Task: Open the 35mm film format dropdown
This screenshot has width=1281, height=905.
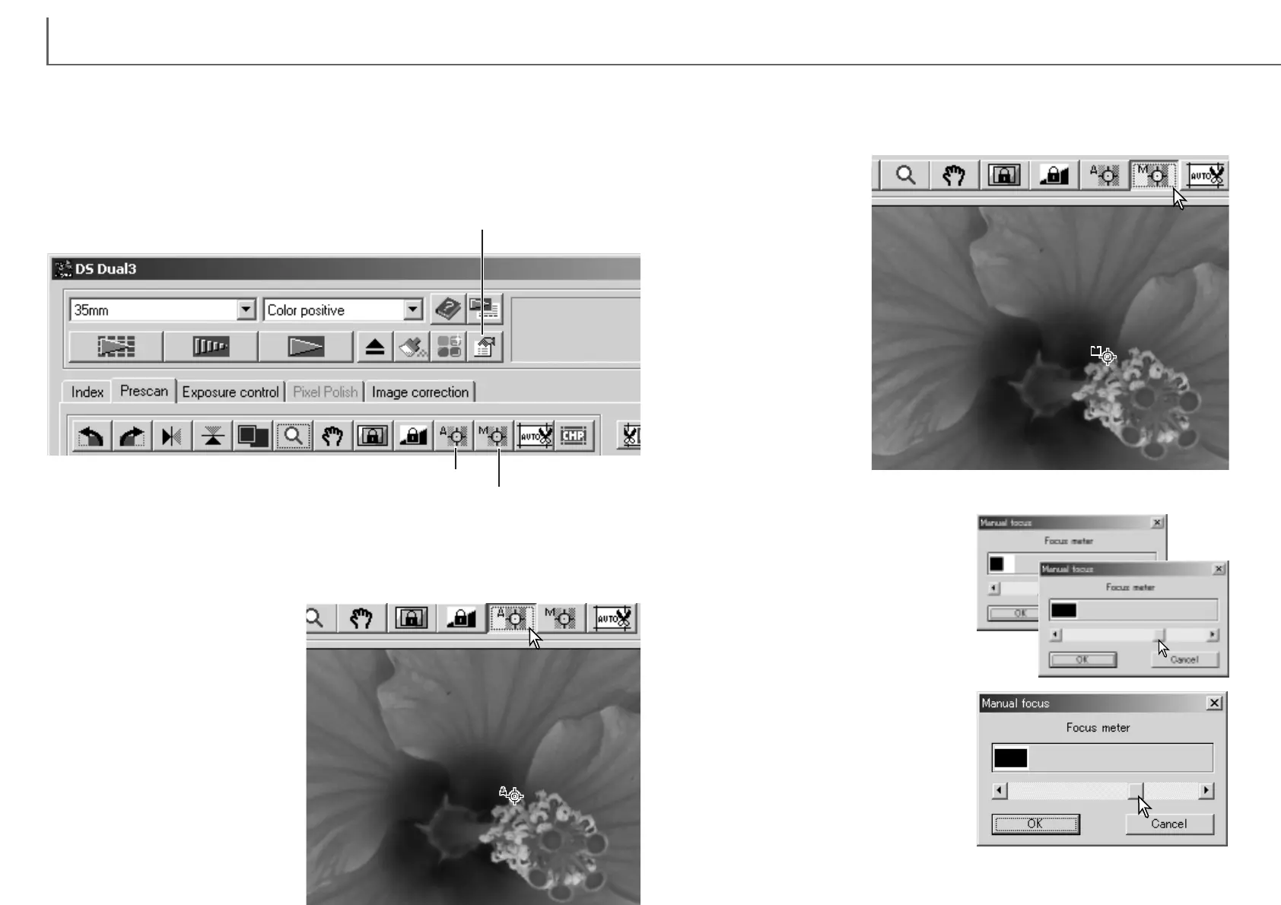Action: (246, 310)
